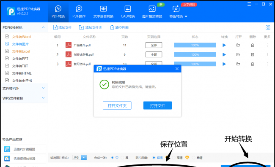Select 文件转图片 in sidebar
Image resolution: width=275 pixels, height=167 pixels.
click(20, 44)
